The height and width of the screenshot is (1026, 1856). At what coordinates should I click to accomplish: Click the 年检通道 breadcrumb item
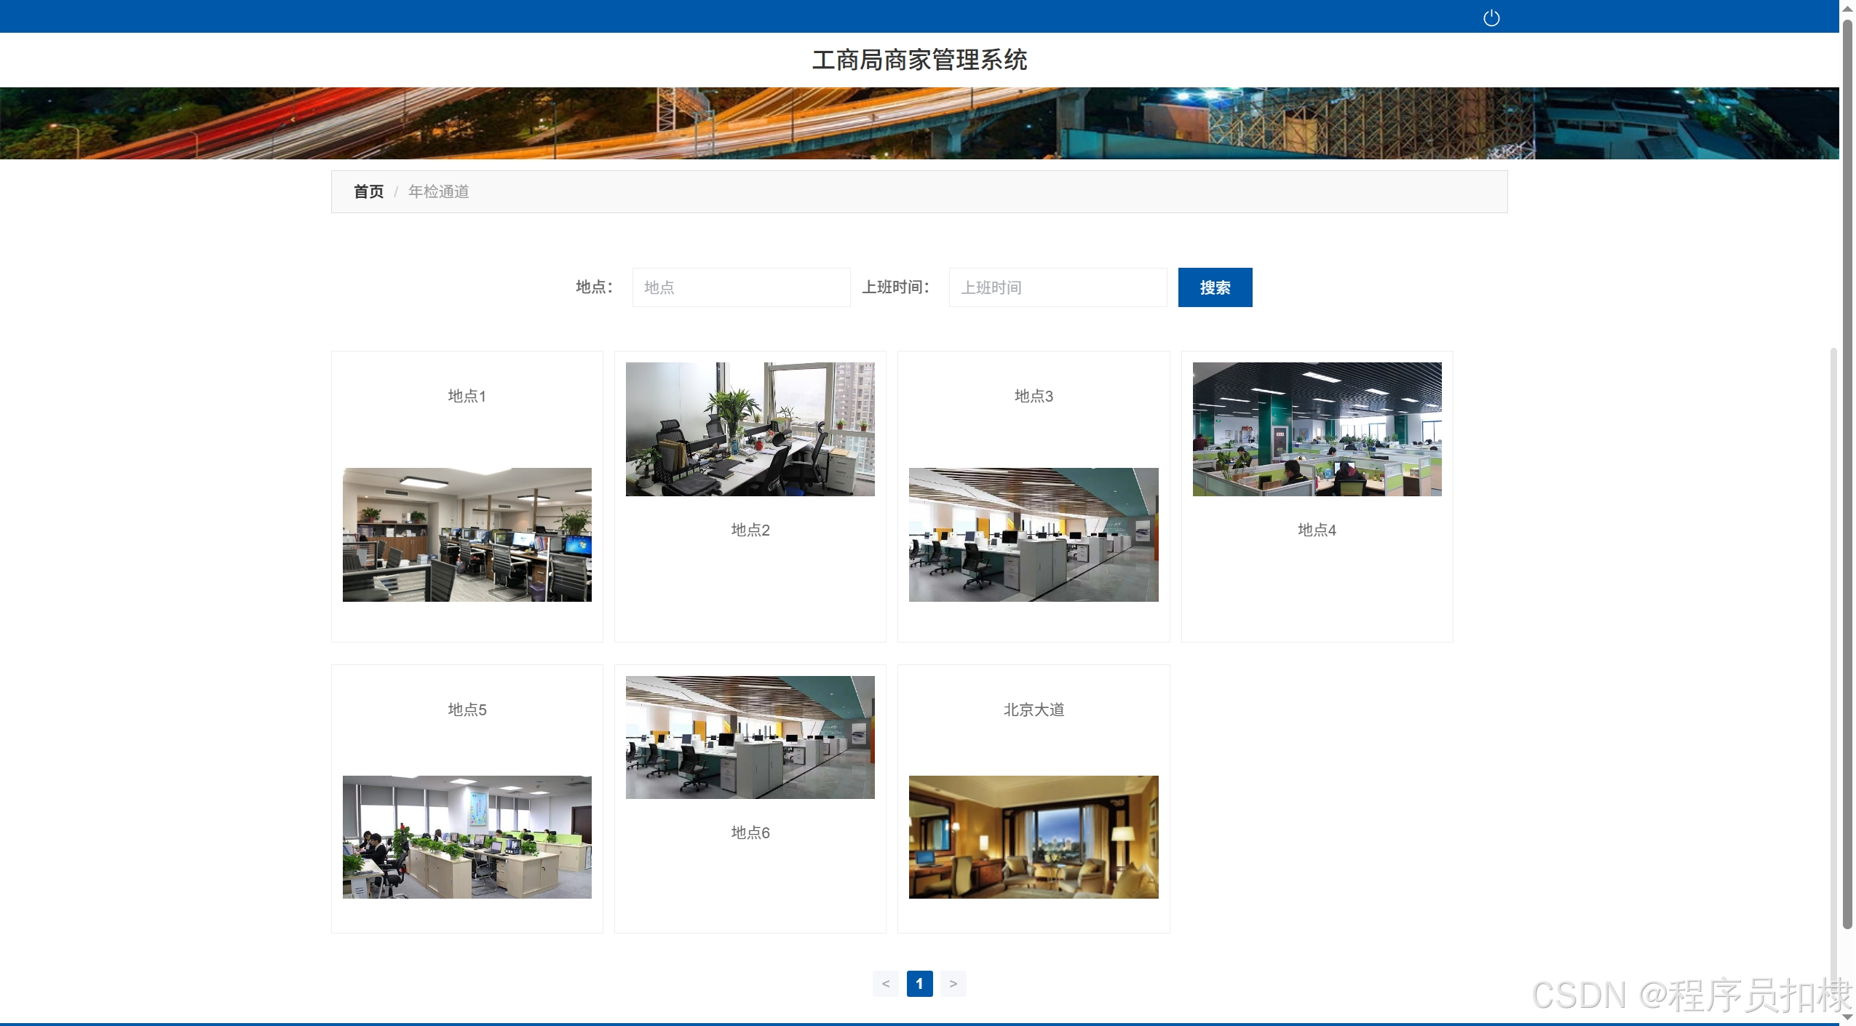click(438, 191)
